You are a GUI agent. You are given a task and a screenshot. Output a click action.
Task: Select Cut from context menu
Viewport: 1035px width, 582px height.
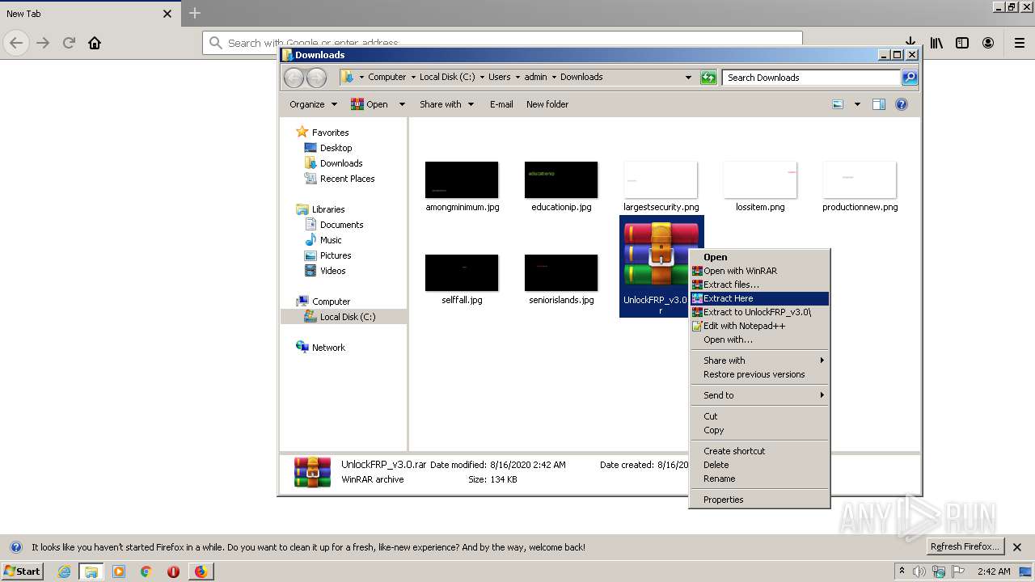point(758,416)
